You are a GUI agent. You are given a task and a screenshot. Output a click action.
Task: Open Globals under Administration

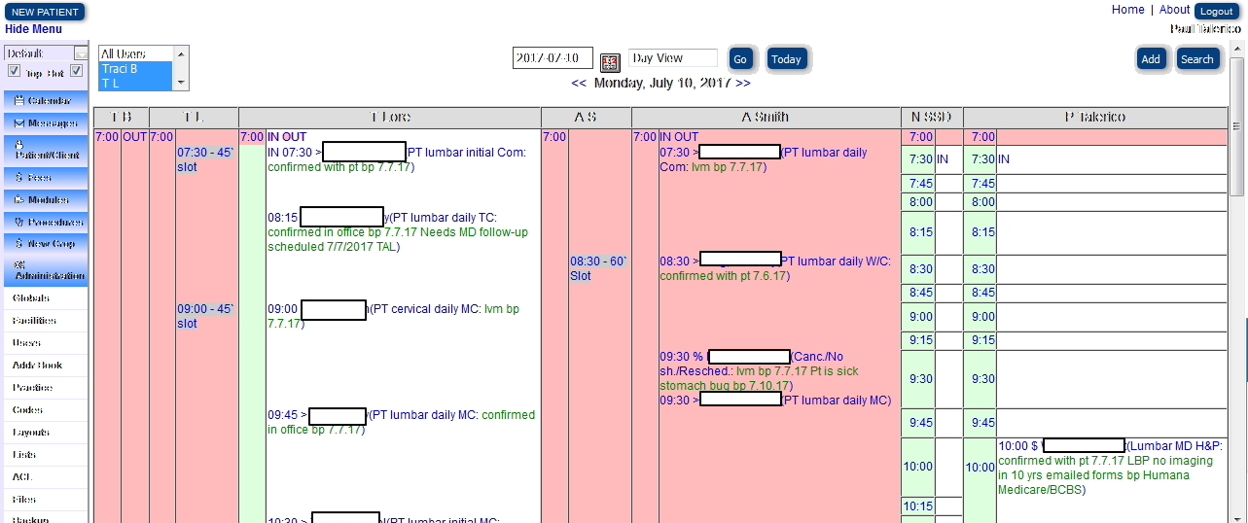[30, 298]
